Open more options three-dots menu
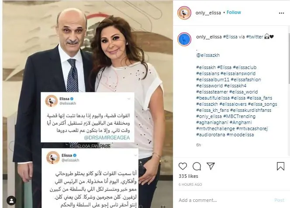Screen dimensions: 290x208 [x=281, y=13]
